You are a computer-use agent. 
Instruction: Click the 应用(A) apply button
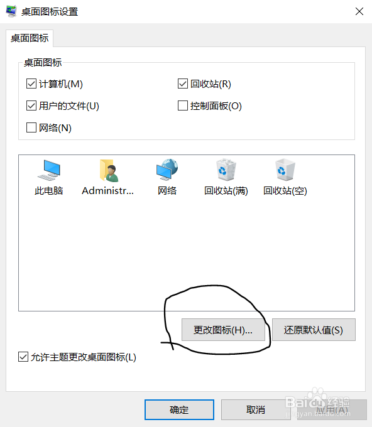tap(332, 410)
